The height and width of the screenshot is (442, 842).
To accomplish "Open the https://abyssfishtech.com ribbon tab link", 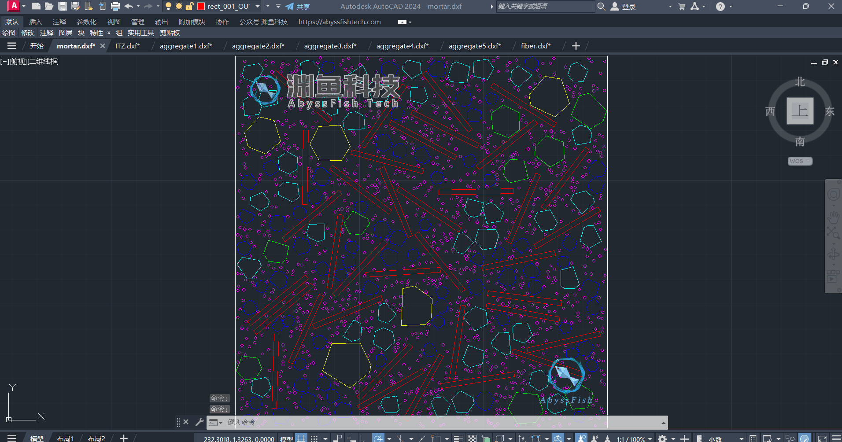I will point(340,22).
